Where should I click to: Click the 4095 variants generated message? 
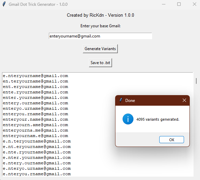[x=158, y=119]
